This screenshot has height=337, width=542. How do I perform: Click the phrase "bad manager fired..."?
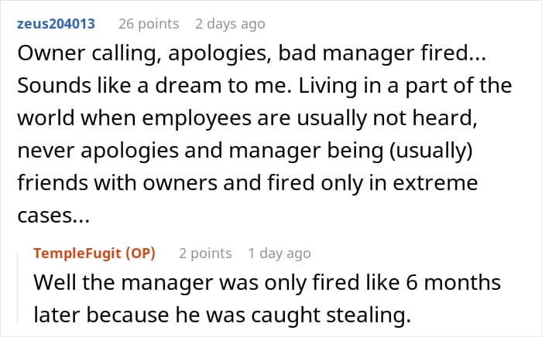click(382, 54)
